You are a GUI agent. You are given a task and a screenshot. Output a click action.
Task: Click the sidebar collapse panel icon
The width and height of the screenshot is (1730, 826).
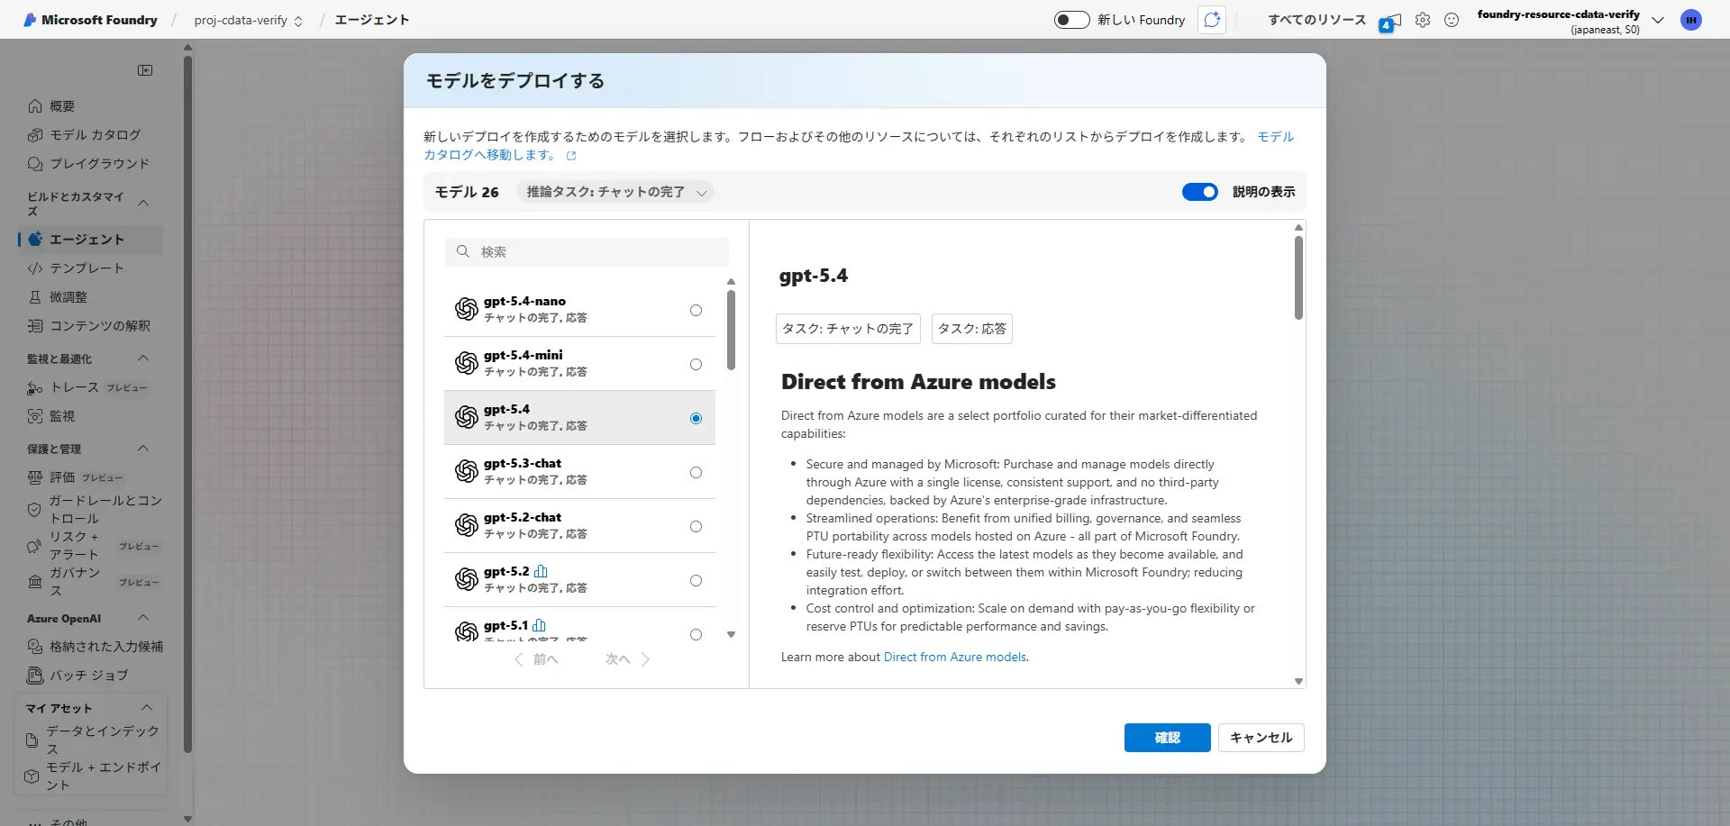[x=145, y=70]
